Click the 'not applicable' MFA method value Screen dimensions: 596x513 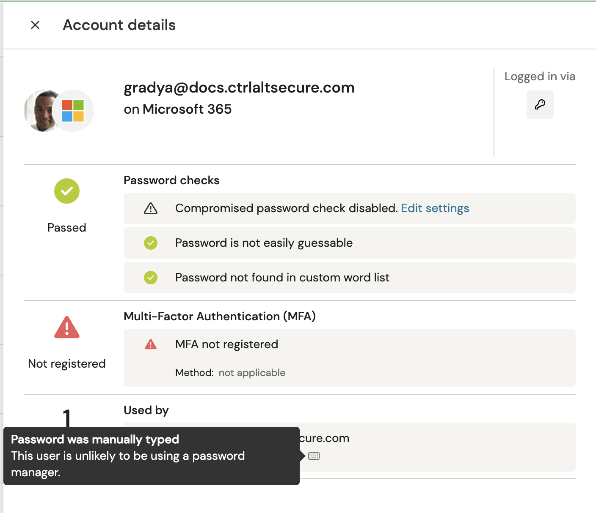click(252, 373)
